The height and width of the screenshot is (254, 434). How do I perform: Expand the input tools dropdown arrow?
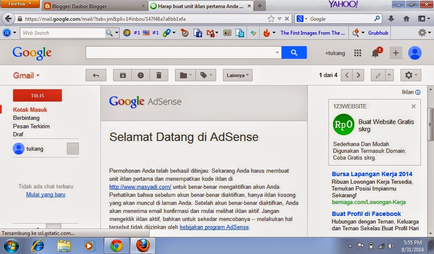point(389,75)
